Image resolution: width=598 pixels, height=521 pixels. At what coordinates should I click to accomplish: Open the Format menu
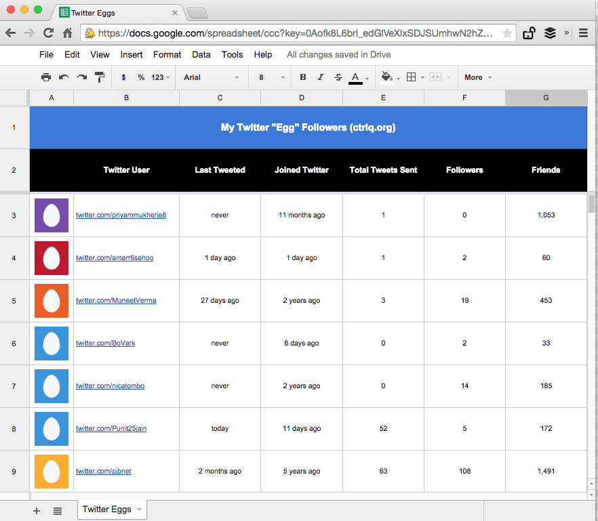pyautogui.click(x=167, y=54)
